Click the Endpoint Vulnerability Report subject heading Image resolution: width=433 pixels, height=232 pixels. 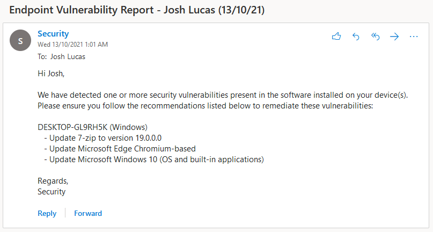coord(137,10)
